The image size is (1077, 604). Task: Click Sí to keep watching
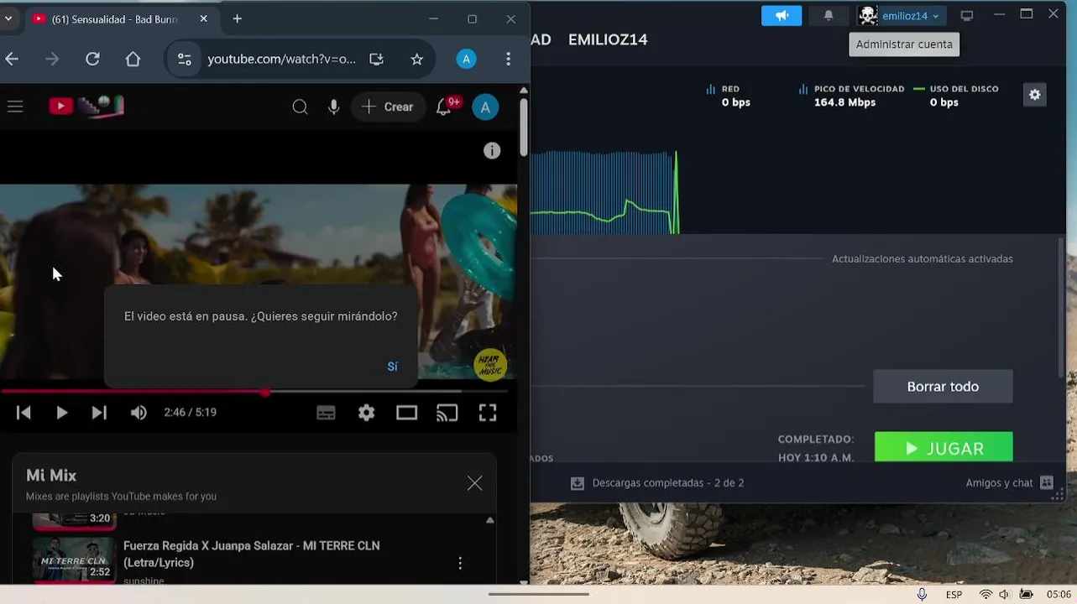(x=392, y=367)
